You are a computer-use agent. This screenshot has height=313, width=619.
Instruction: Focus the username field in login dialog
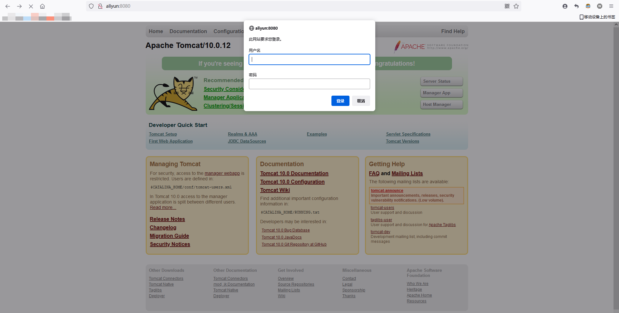coord(309,59)
